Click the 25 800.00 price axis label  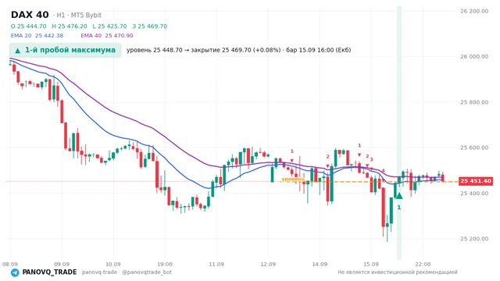[474, 102]
